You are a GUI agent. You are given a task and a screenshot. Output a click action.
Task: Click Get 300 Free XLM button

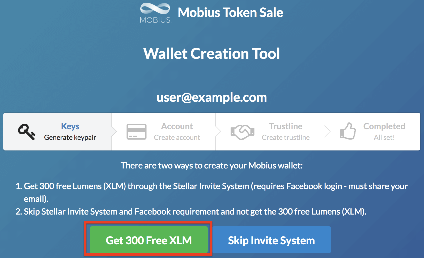click(x=149, y=240)
